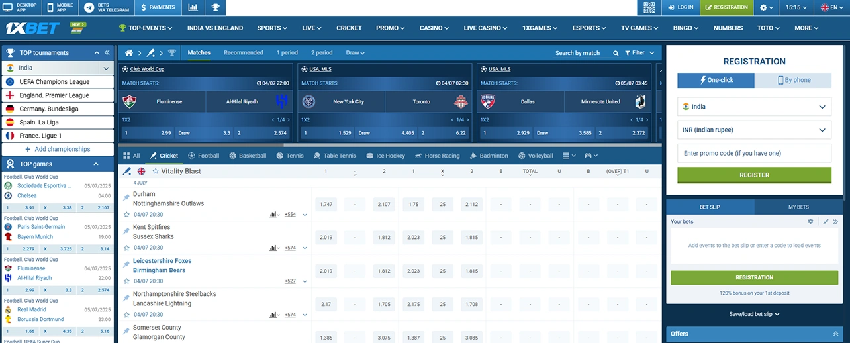
Task: Select the Football sport tab
Action: click(x=203, y=156)
